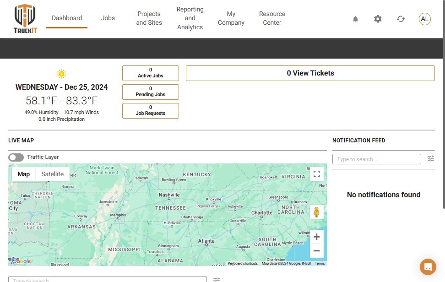Go to the Dashboard tab
This screenshot has height=282, width=445.
(x=67, y=18)
